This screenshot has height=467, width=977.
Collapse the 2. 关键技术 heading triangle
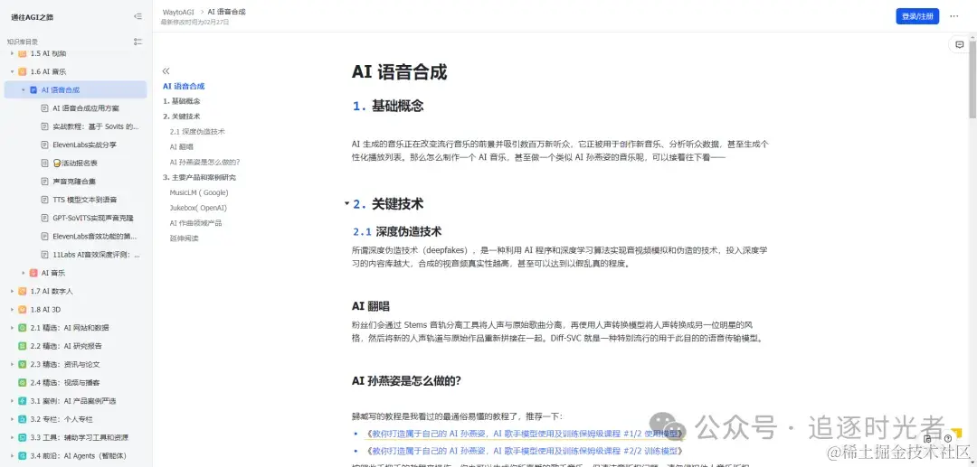346,204
